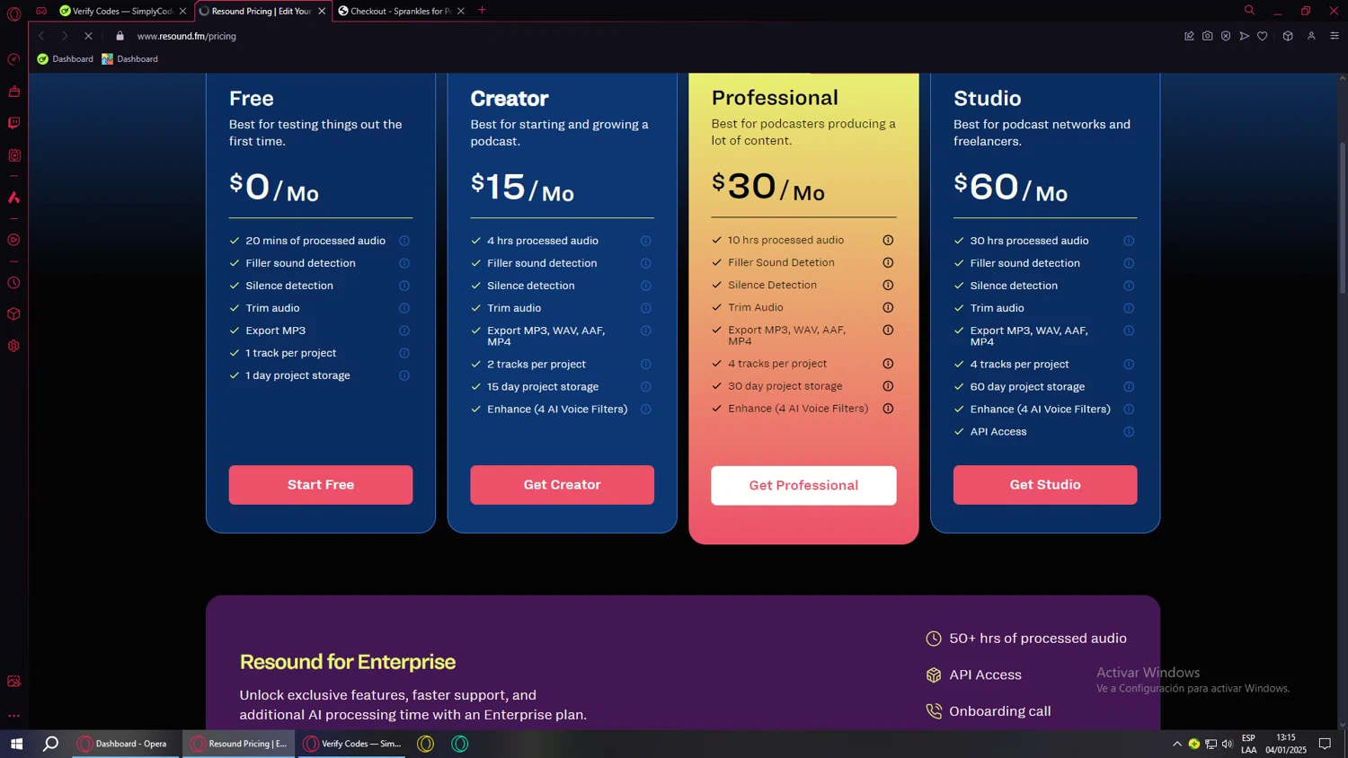Open Extensions cube icon in sidebar
The width and height of the screenshot is (1348, 758).
point(13,314)
